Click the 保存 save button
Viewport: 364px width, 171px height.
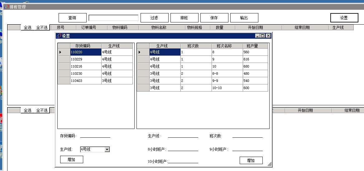(x=214, y=18)
